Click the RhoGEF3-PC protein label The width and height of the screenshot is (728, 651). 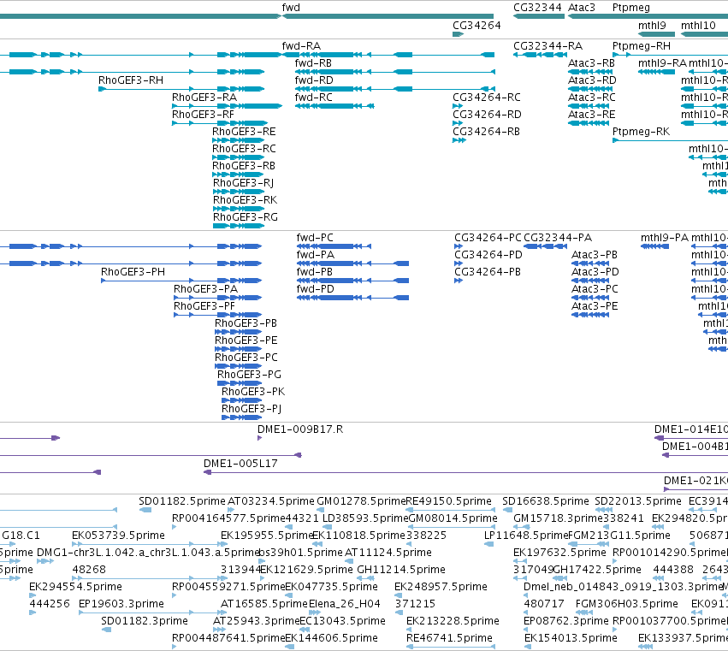[246, 358]
